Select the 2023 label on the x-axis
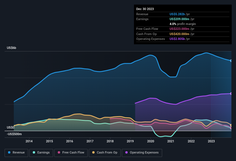236x161 pixels. pyautogui.click(x=211, y=141)
